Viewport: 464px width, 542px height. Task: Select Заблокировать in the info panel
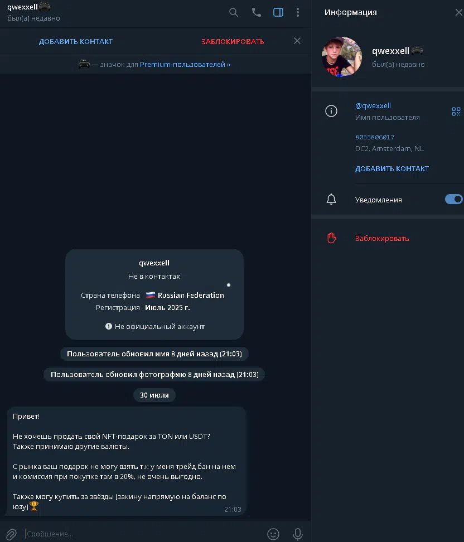click(x=381, y=238)
